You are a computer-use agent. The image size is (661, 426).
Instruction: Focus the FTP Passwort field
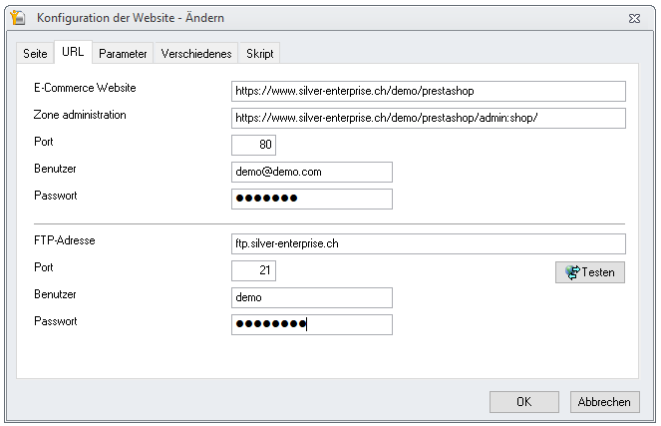coord(311,324)
